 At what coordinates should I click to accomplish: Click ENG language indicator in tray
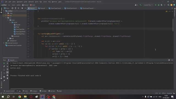tap(160, 97)
